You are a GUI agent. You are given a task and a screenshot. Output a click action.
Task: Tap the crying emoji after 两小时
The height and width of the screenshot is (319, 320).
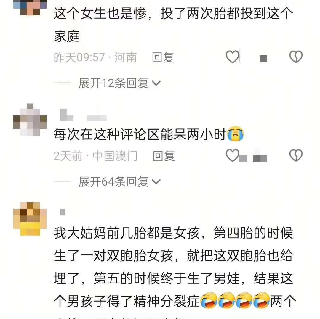tap(236, 133)
